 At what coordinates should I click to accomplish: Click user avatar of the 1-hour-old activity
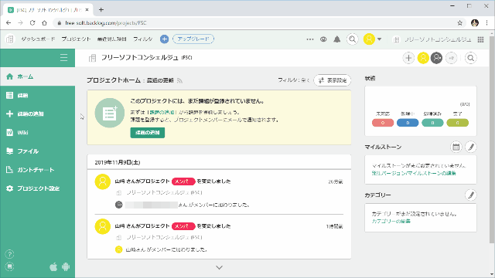[103, 226]
